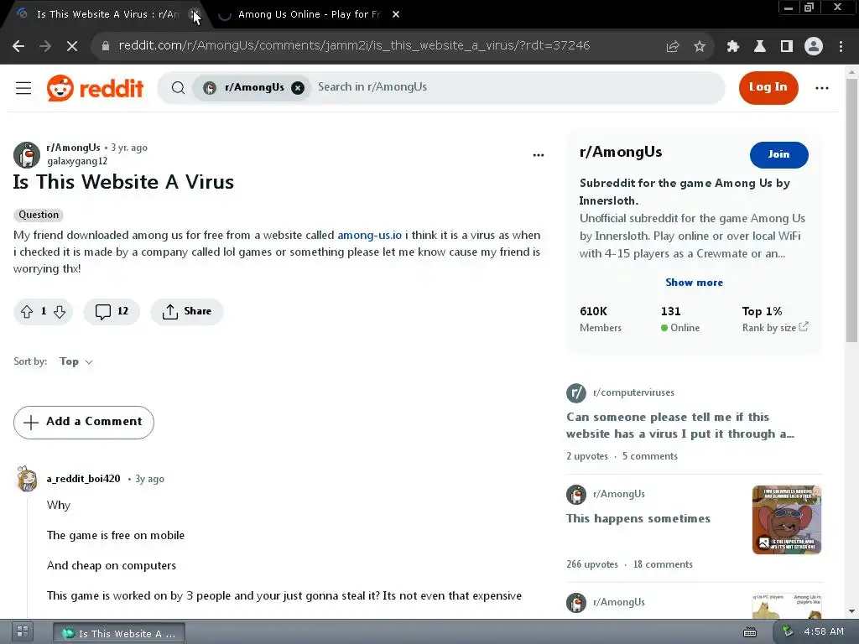Viewport: 859px width, 644px height.
Task: Toggle the browser side panel icon
Action: [787, 47]
